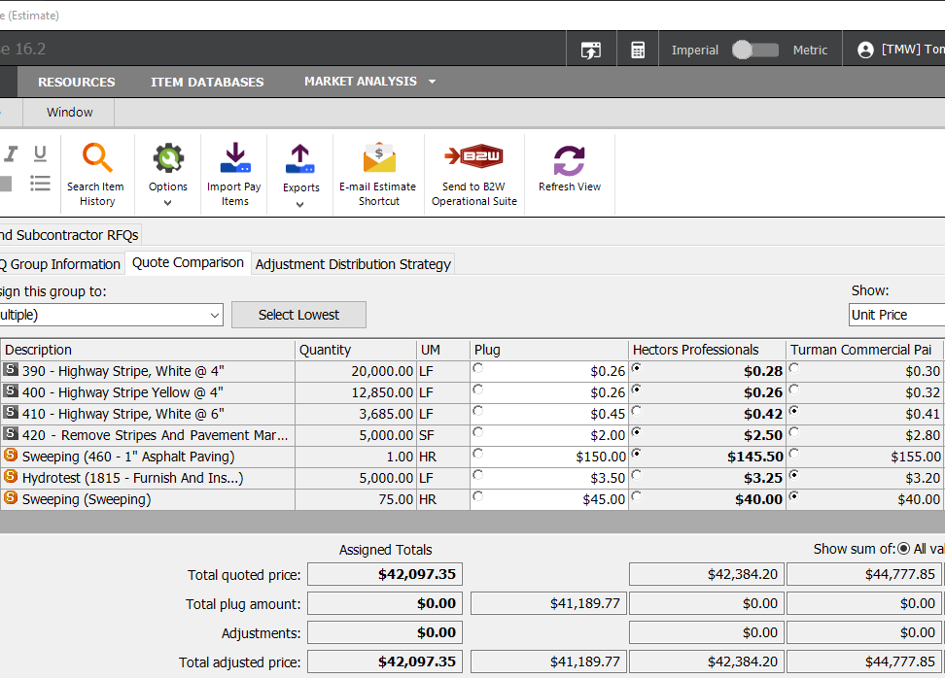Open Adjustment Distribution Strategy tab

(353, 264)
